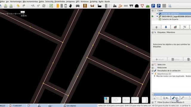Click the mouse hint icon on map

tap(107, 100)
